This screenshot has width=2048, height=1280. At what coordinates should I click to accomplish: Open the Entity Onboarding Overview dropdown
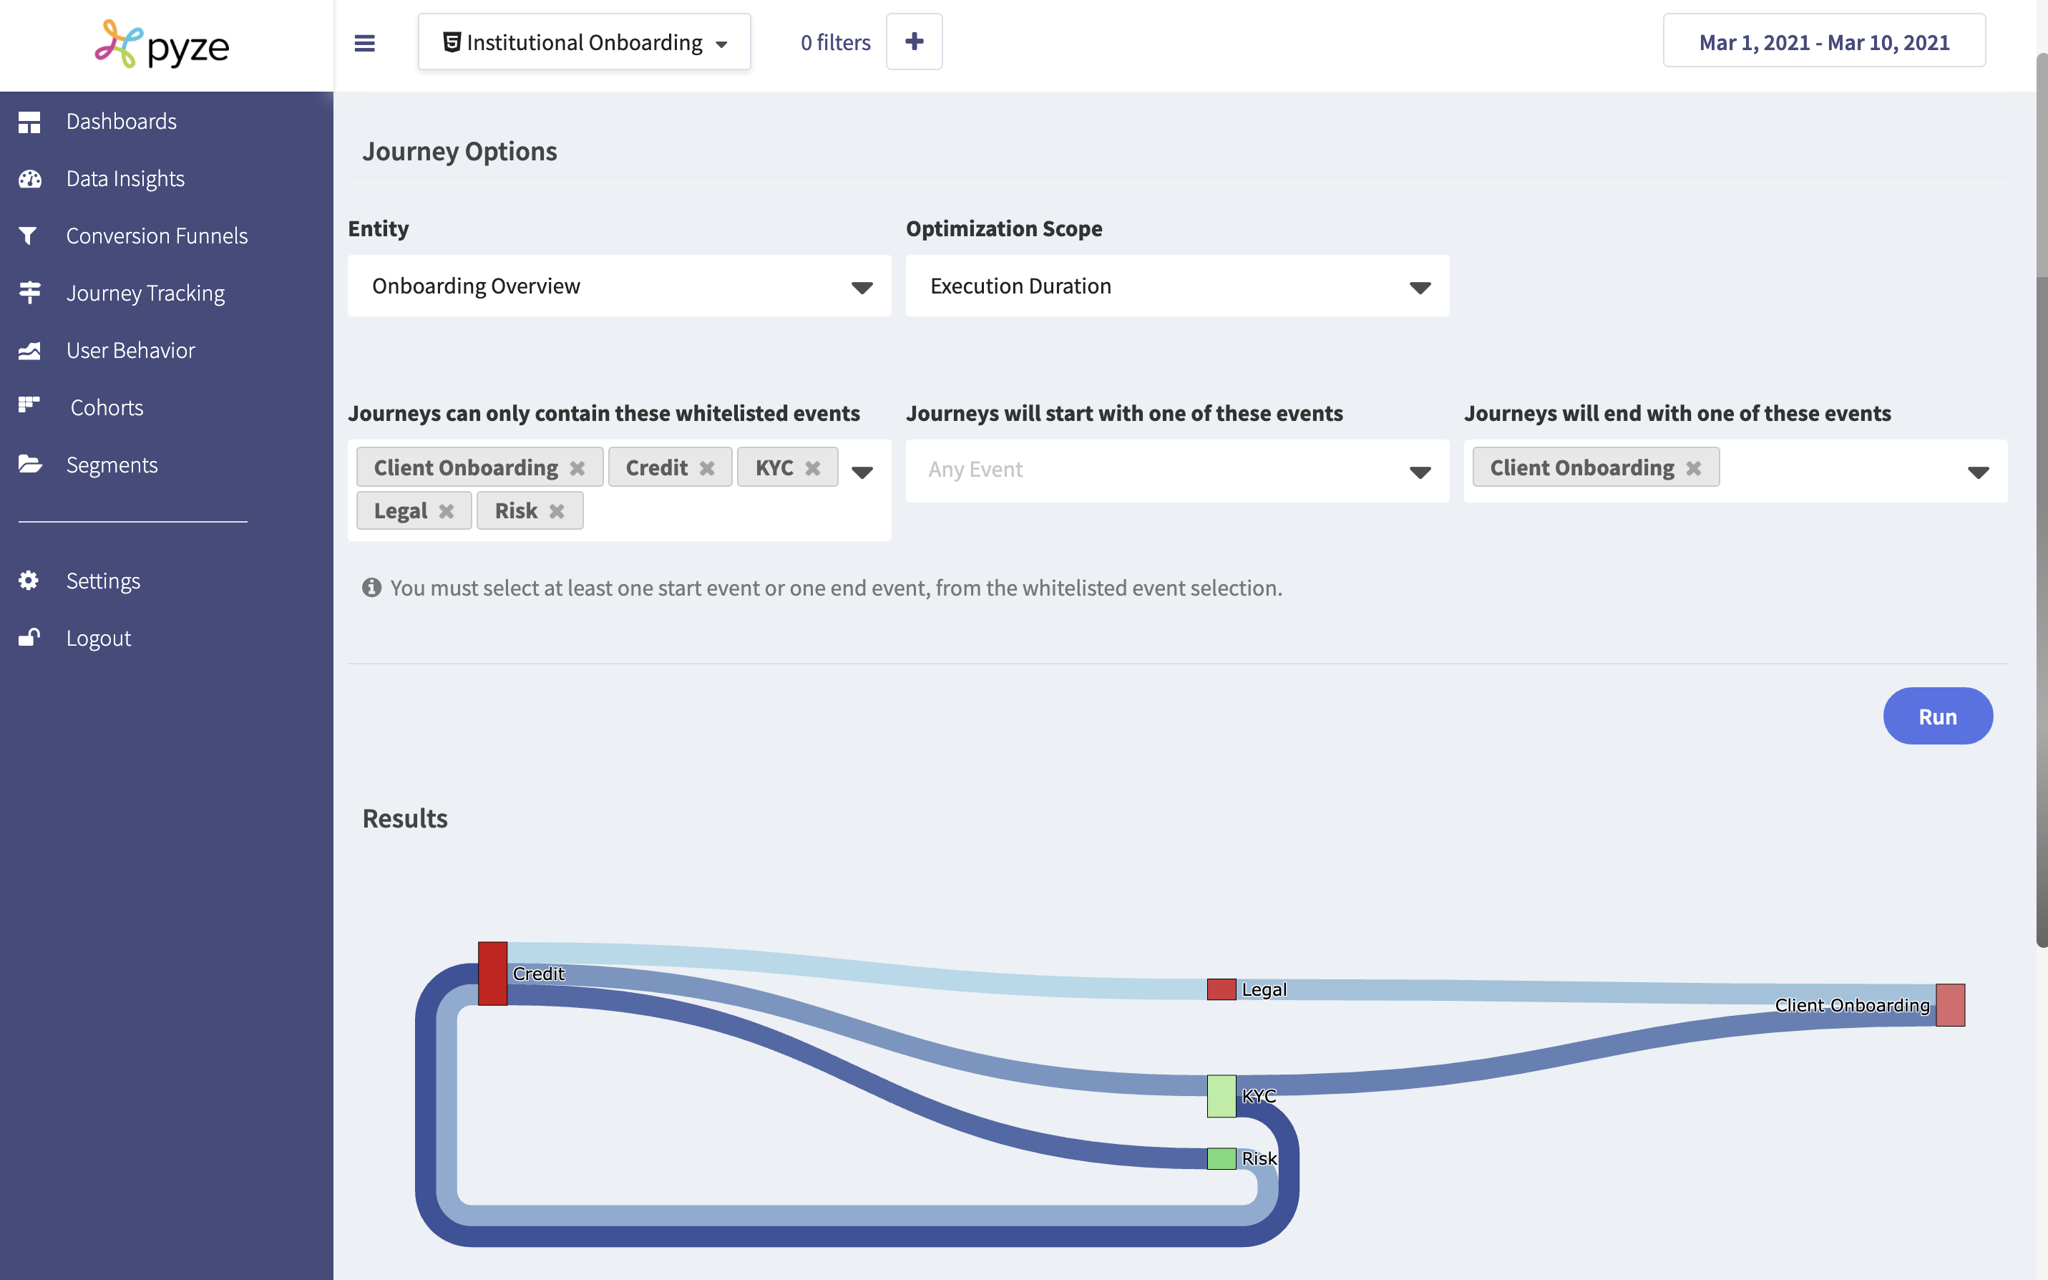pos(619,286)
